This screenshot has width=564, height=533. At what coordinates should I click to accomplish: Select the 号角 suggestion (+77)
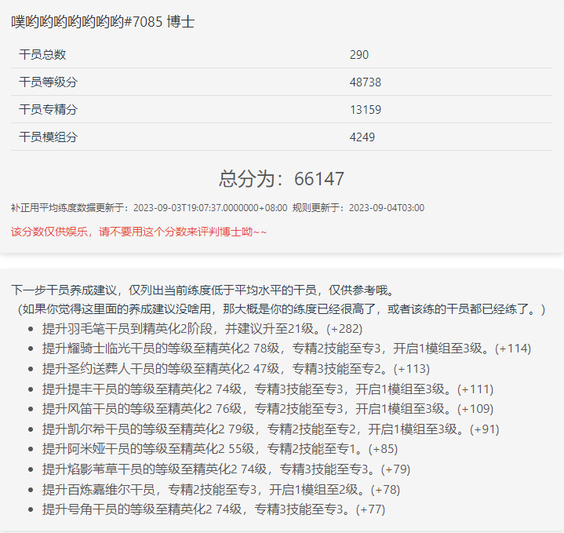point(213,509)
